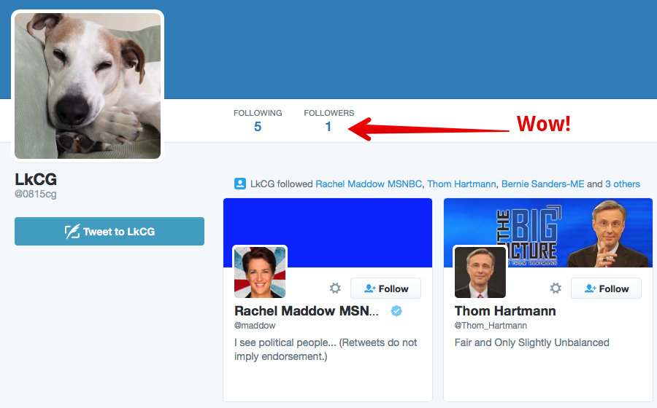
Task: Open the gear menu on Thom Hartmann's card
Action: (556, 288)
